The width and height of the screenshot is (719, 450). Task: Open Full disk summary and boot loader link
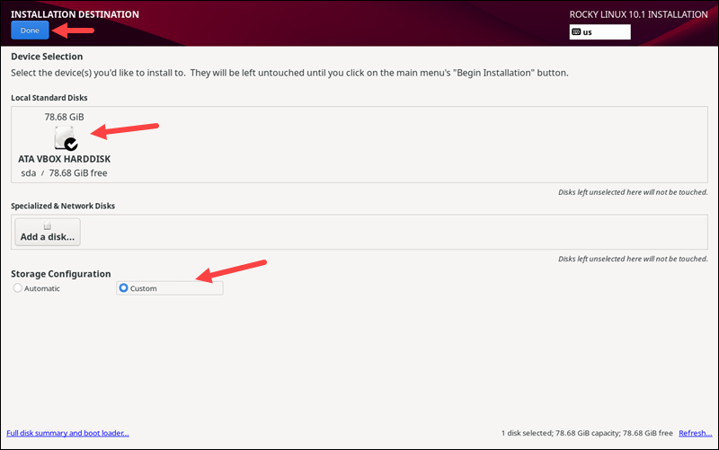point(68,433)
